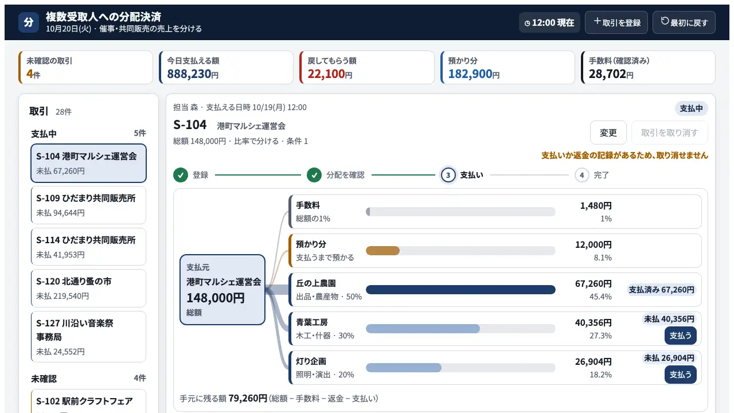
Task: Click the 未確認の取引 4件 summary card
Action: (86, 67)
